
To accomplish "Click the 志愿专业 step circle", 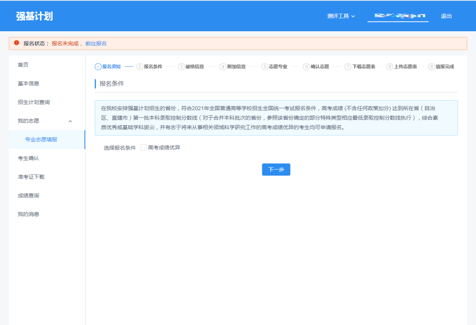I will point(264,66).
